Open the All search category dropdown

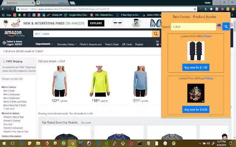(37, 34)
